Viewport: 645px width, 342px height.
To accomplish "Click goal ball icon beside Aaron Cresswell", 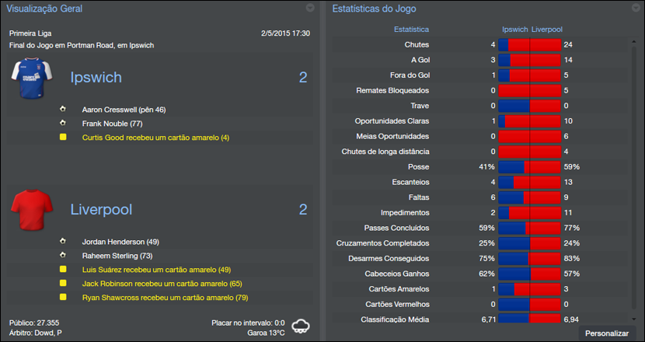I will pyautogui.click(x=63, y=110).
